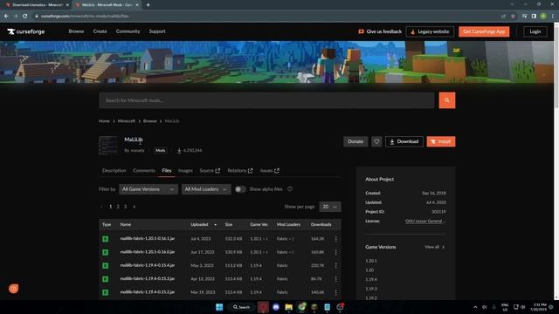Image resolution: width=559 pixels, height=314 pixels.
Task: Open Source external link tab
Action: (x=210, y=171)
